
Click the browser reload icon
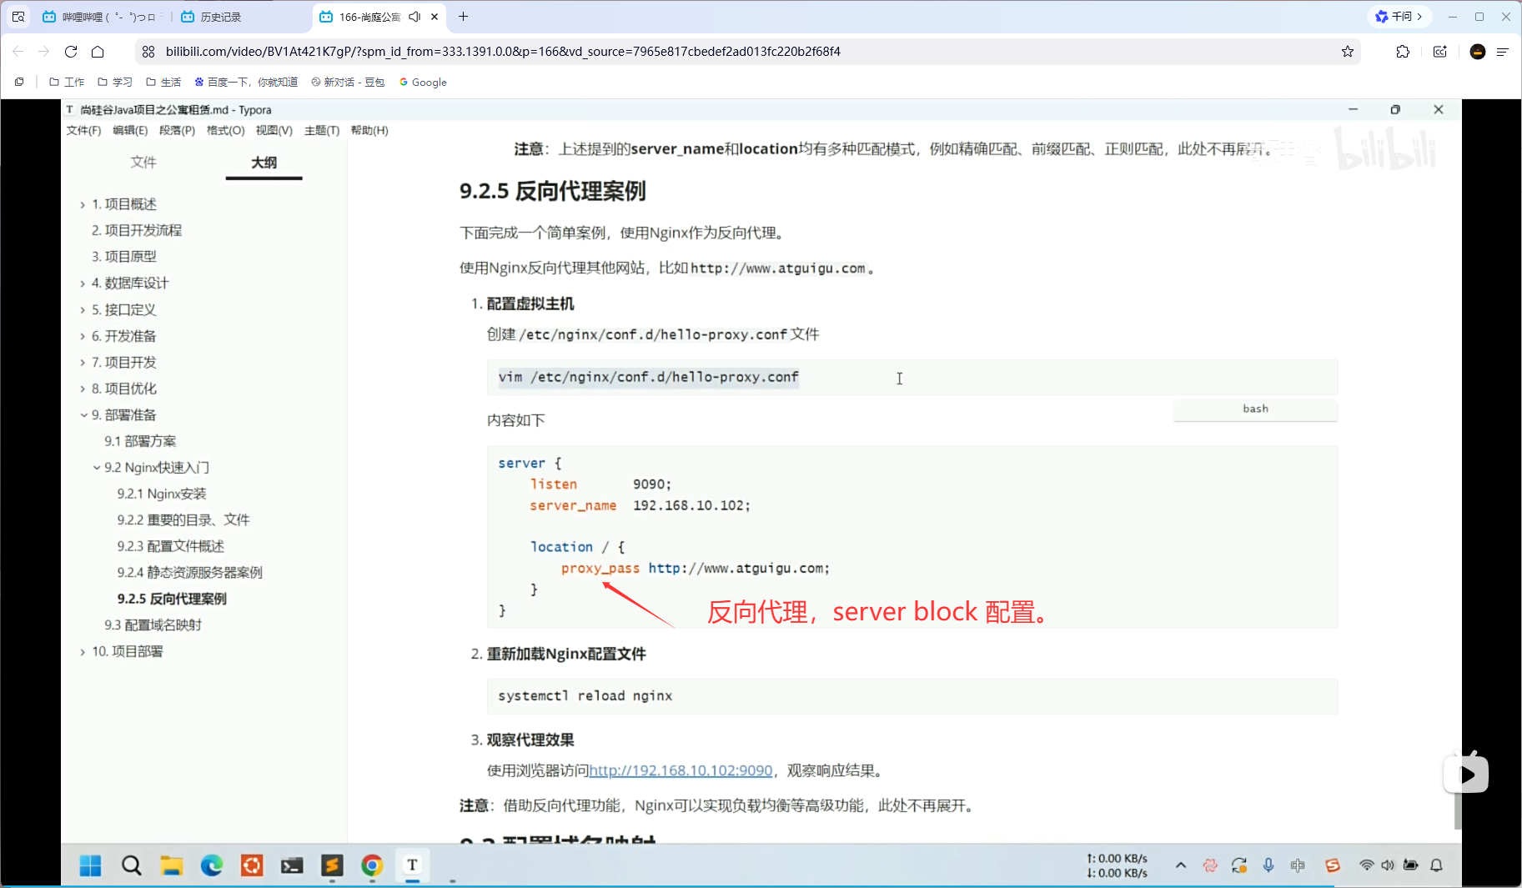[x=71, y=52]
